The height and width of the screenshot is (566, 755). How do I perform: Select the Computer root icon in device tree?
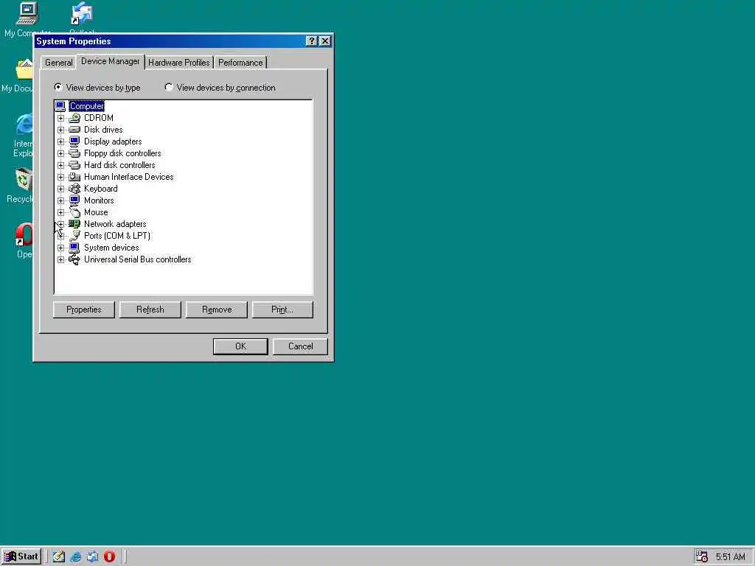click(60, 106)
